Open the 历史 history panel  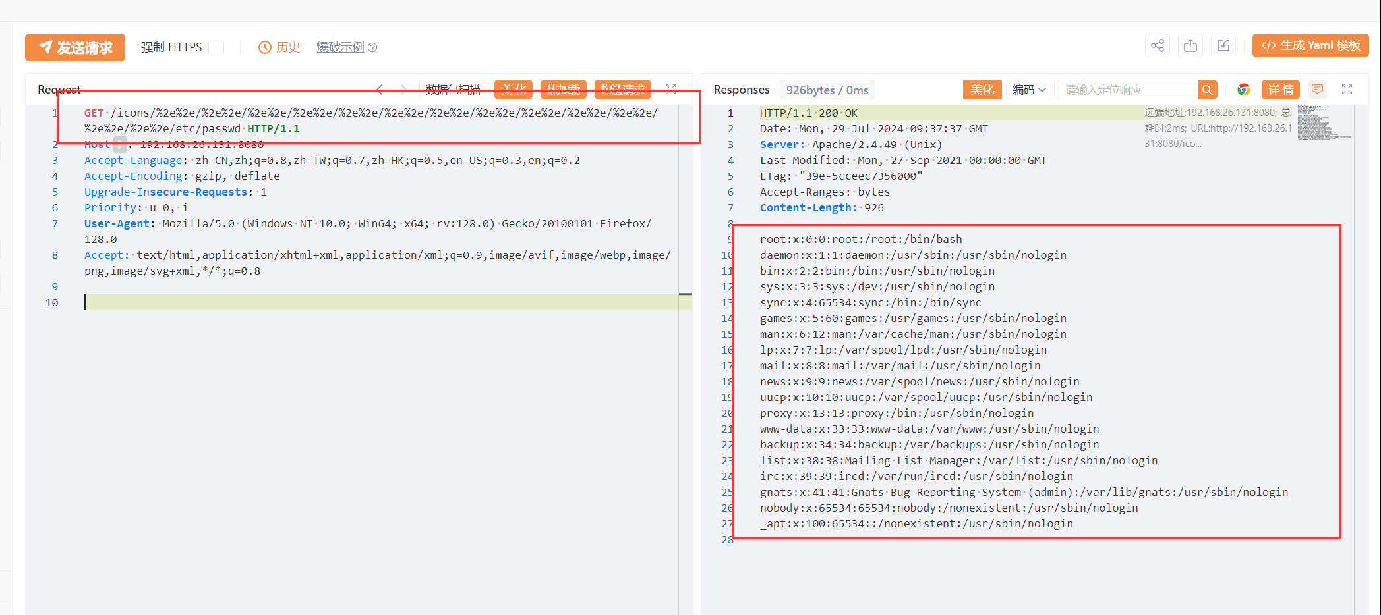279,47
